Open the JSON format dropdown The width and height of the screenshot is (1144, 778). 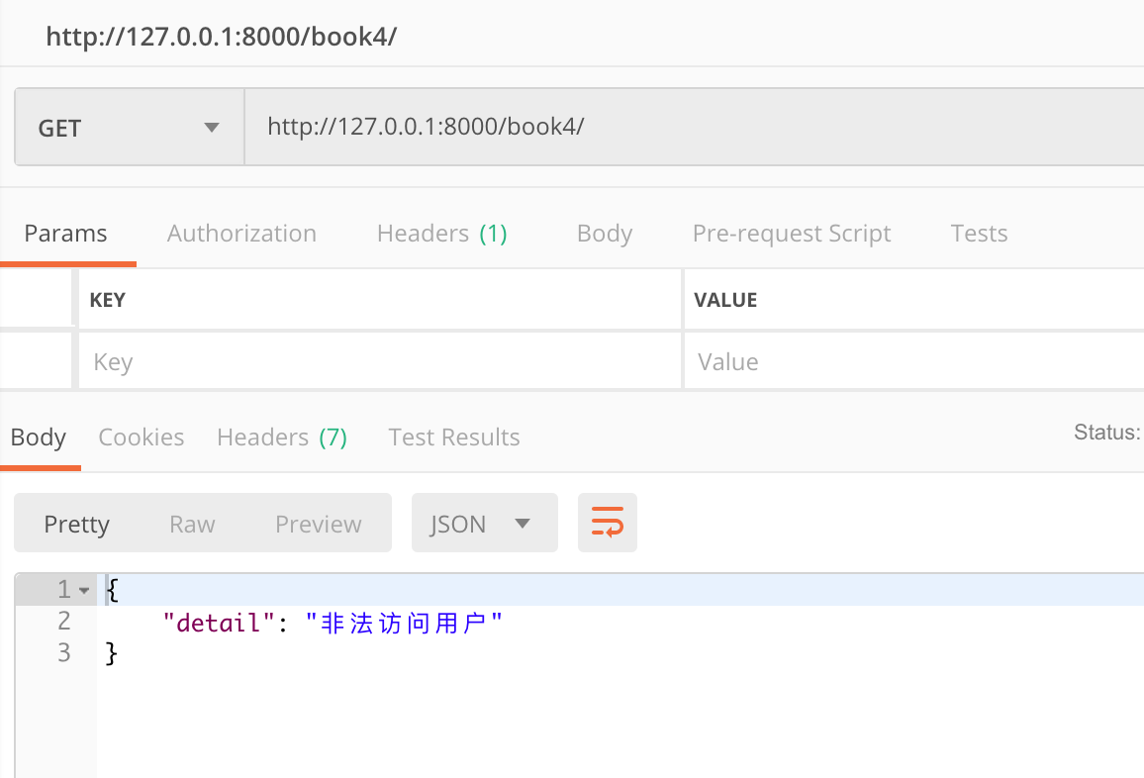point(483,524)
